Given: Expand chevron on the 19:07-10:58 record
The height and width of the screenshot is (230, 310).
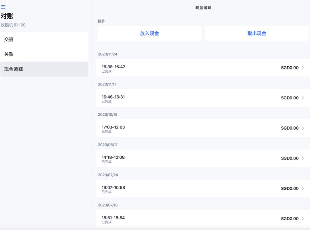Looking at the screenshot, I should click(x=303, y=189).
